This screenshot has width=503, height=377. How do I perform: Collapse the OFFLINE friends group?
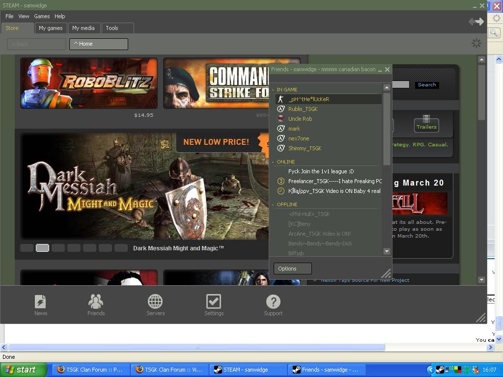(273, 204)
